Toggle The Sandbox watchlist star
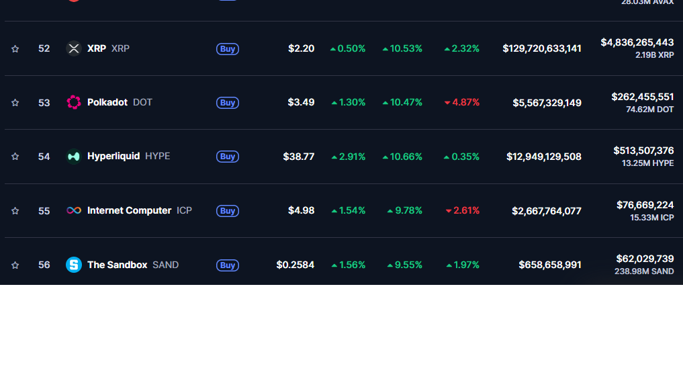This screenshot has height=385, width=683. [15, 265]
